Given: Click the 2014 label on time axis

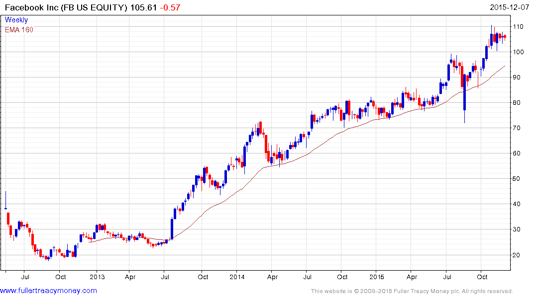Looking at the screenshot, I should click(237, 277).
